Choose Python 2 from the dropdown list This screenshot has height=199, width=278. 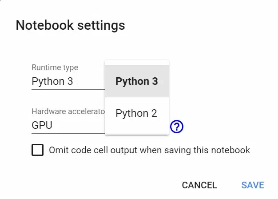[136, 113]
